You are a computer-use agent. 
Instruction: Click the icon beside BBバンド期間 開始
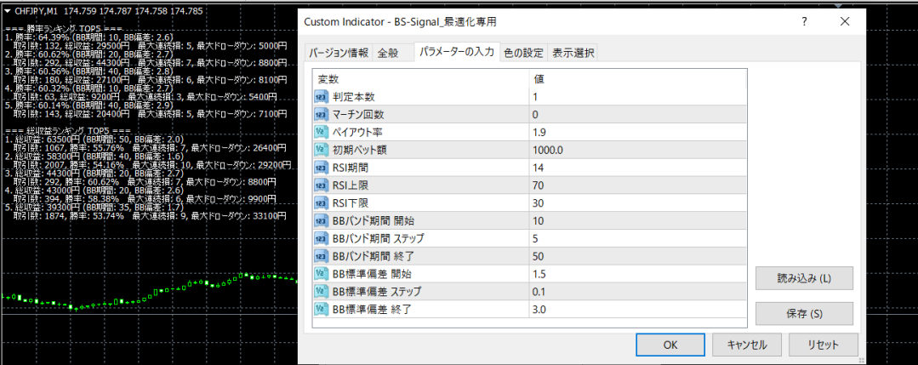321,221
